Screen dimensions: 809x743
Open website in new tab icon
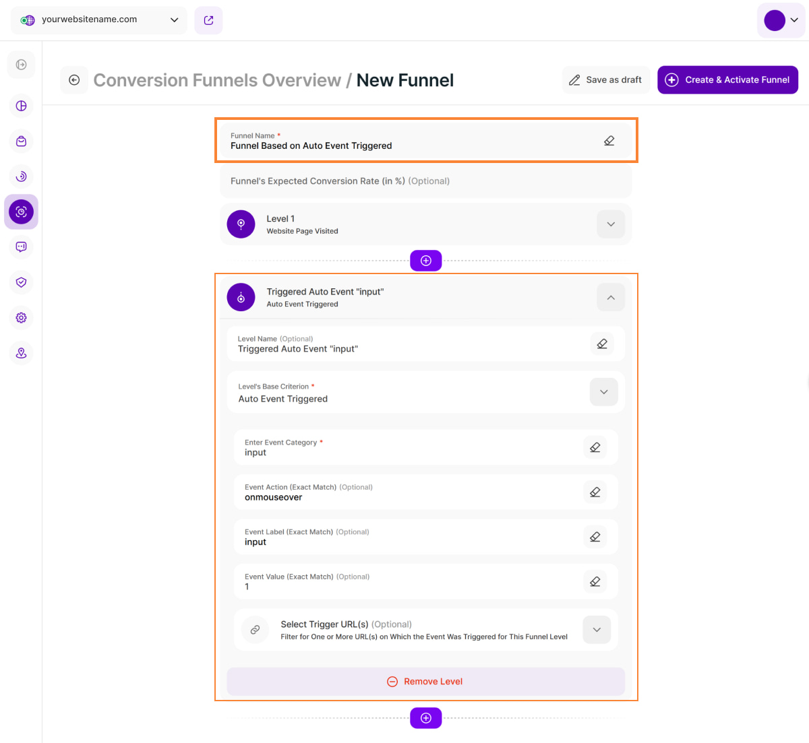tap(208, 20)
